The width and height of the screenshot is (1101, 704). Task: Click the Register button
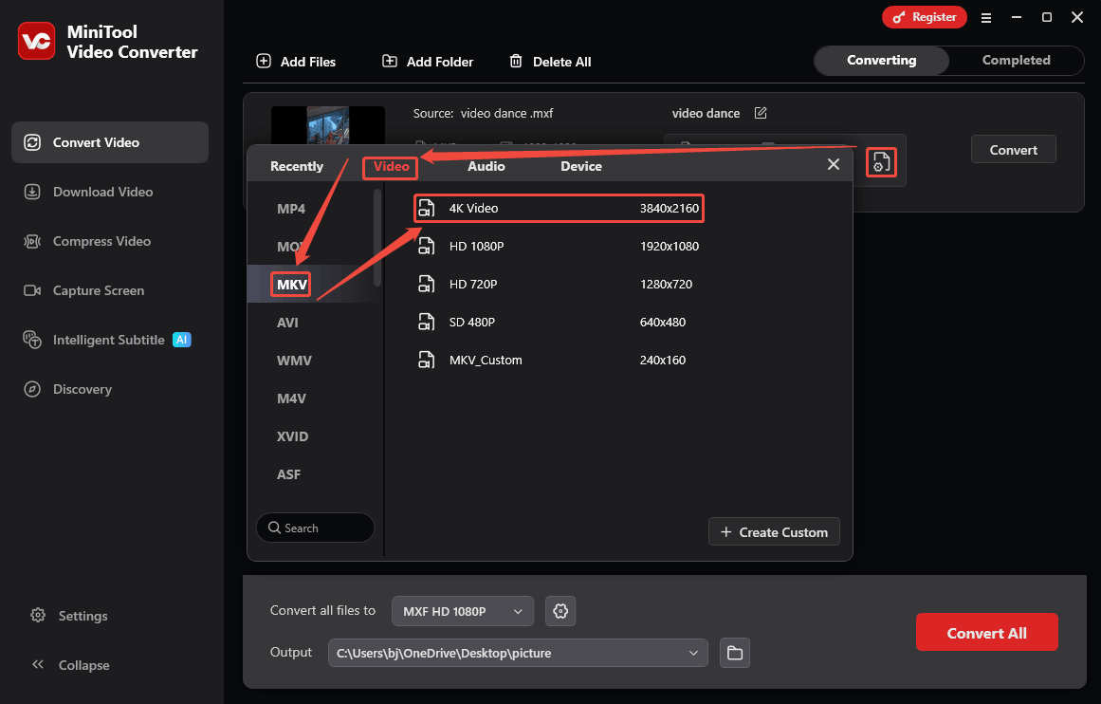[925, 17]
